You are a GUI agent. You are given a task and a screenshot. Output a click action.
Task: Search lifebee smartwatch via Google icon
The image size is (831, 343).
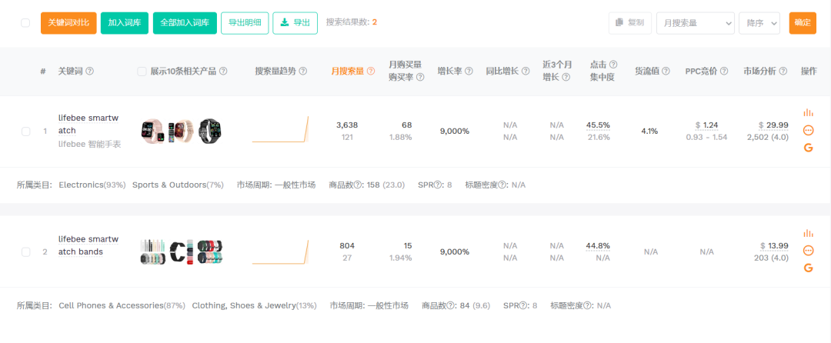tap(808, 148)
